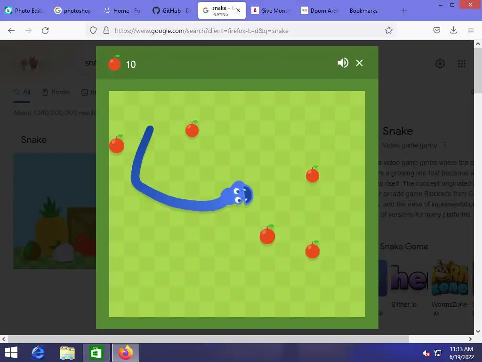Open WormsZone.io game result
482x362 pixels.
coord(450,288)
